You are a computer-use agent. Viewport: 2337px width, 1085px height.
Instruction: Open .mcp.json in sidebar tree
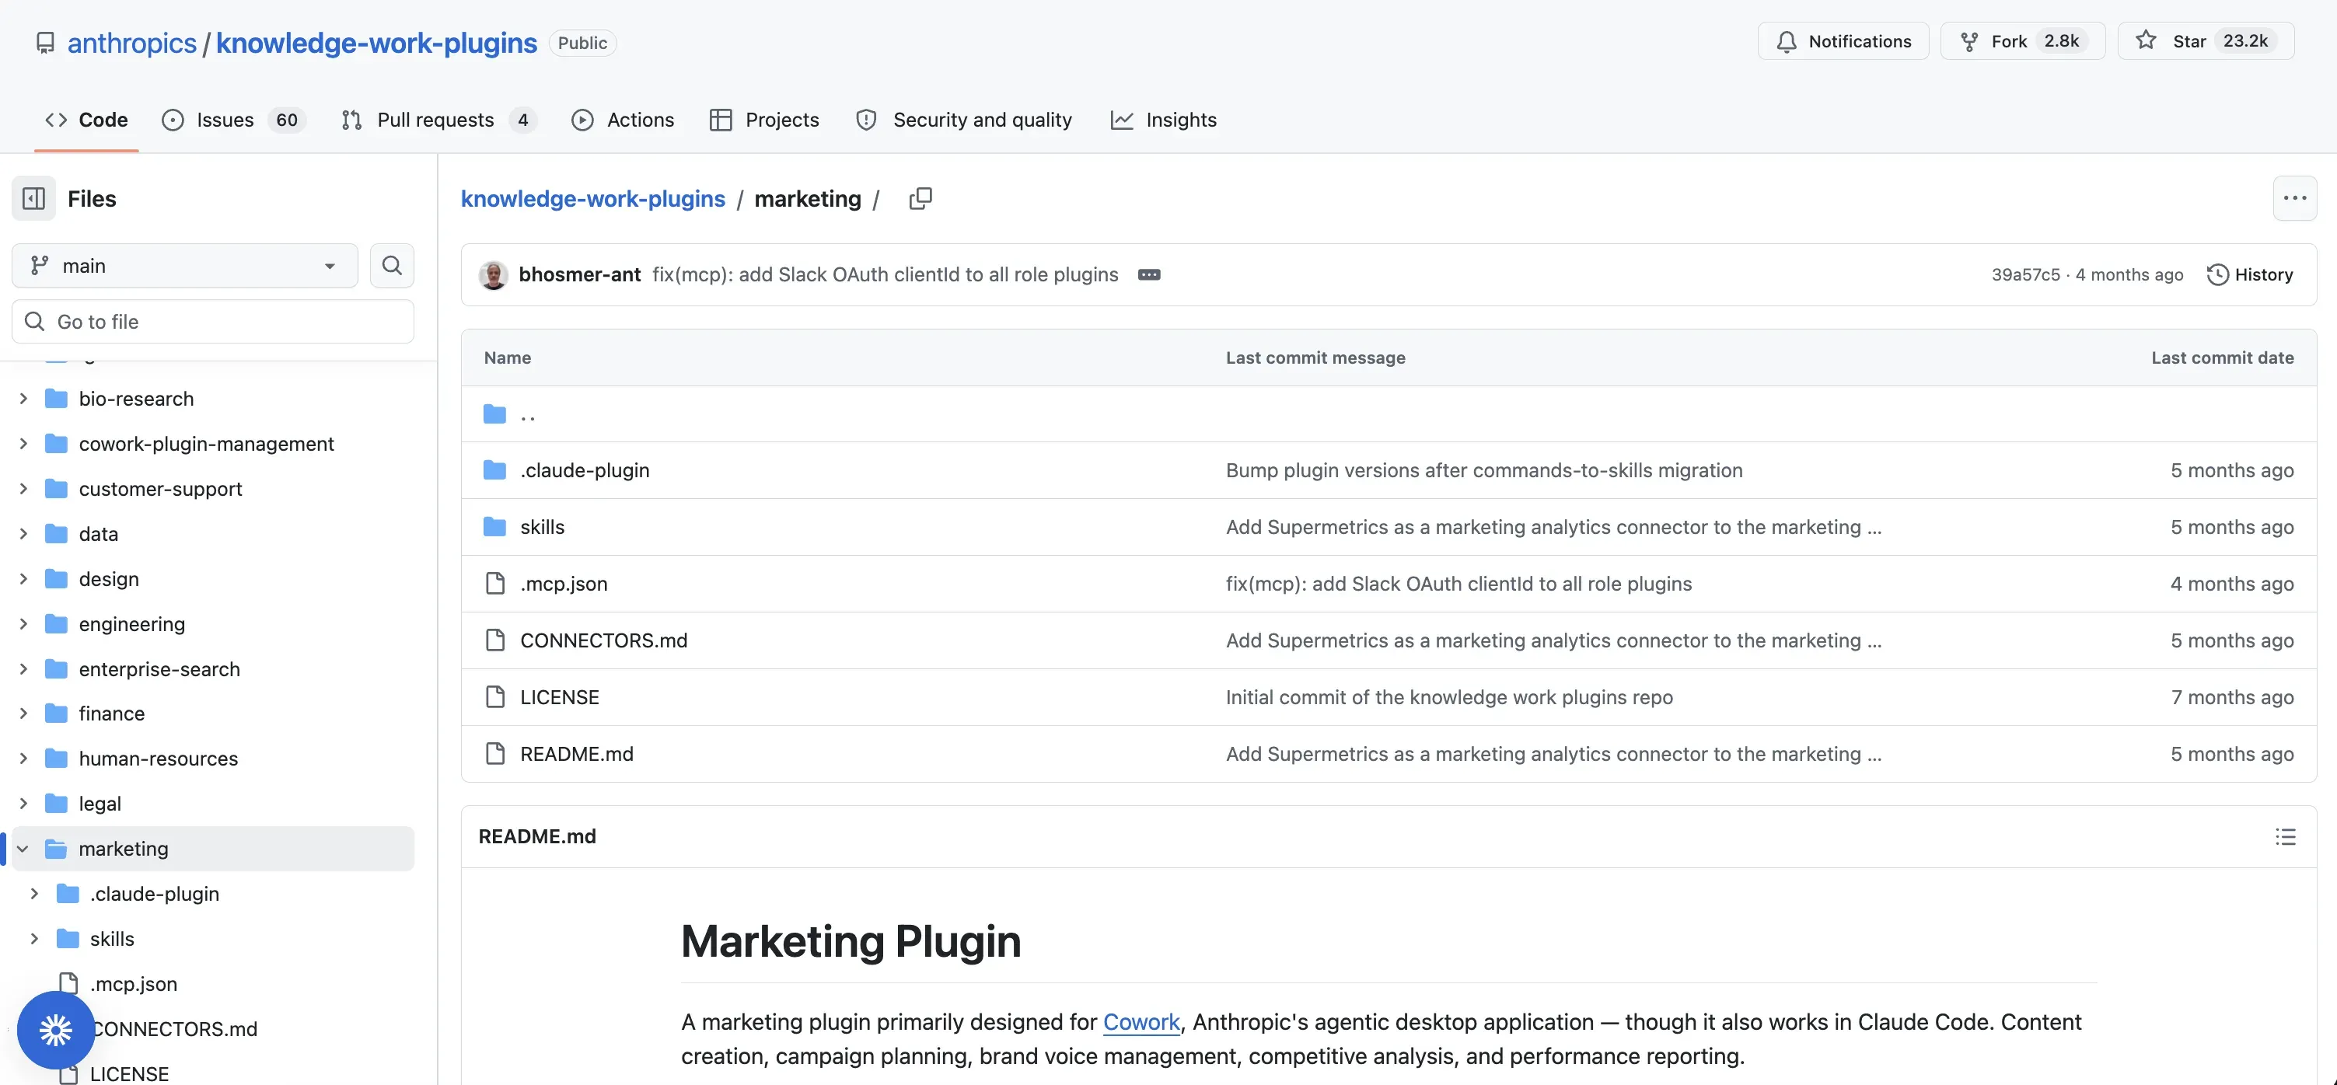coord(134,983)
